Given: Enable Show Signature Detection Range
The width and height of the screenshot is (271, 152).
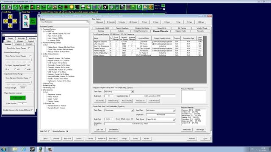Looking at the screenshot, I should click(30, 78).
